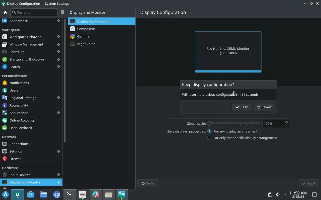Click the Reset button
This screenshot has height=200, width=321.
click(148, 183)
